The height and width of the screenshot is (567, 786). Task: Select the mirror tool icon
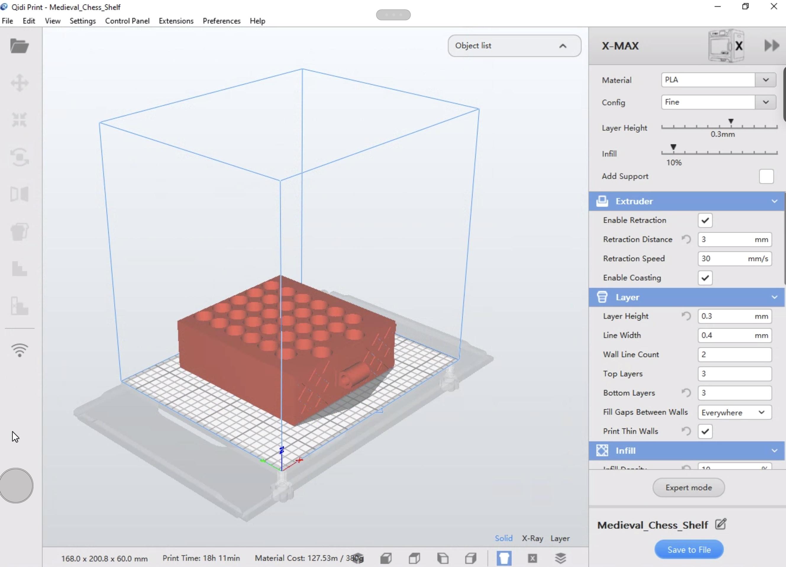pos(19,194)
